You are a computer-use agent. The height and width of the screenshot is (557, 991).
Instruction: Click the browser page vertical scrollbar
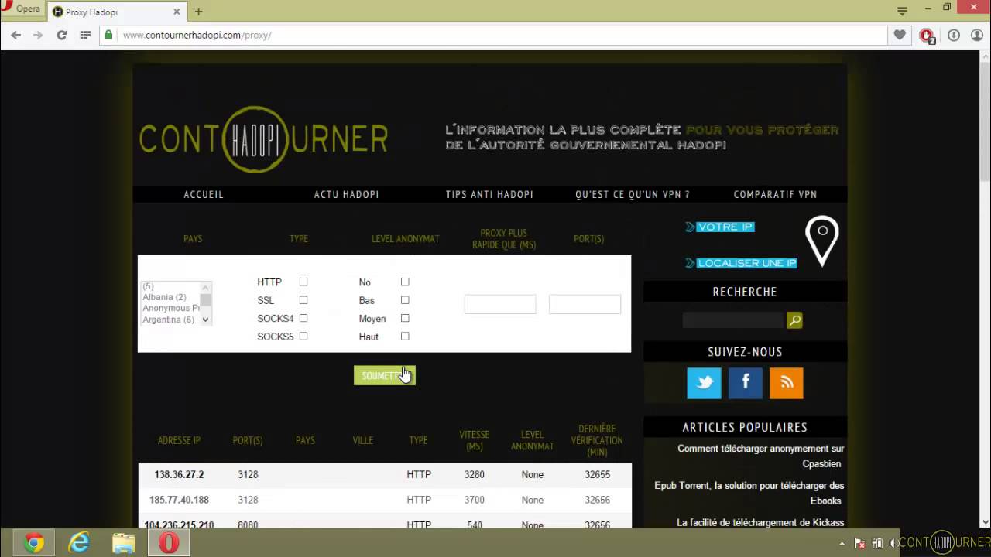pos(986,290)
